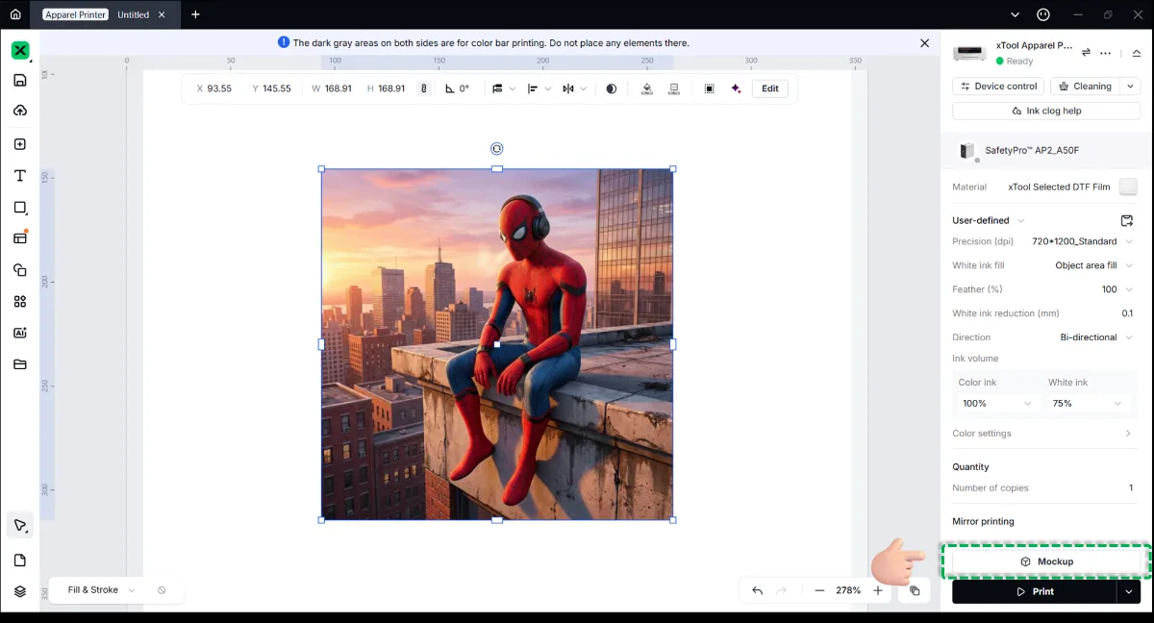Screen dimensions: 1154x623
Task: Click the magic sparkle icon in toolbar
Action: point(736,88)
